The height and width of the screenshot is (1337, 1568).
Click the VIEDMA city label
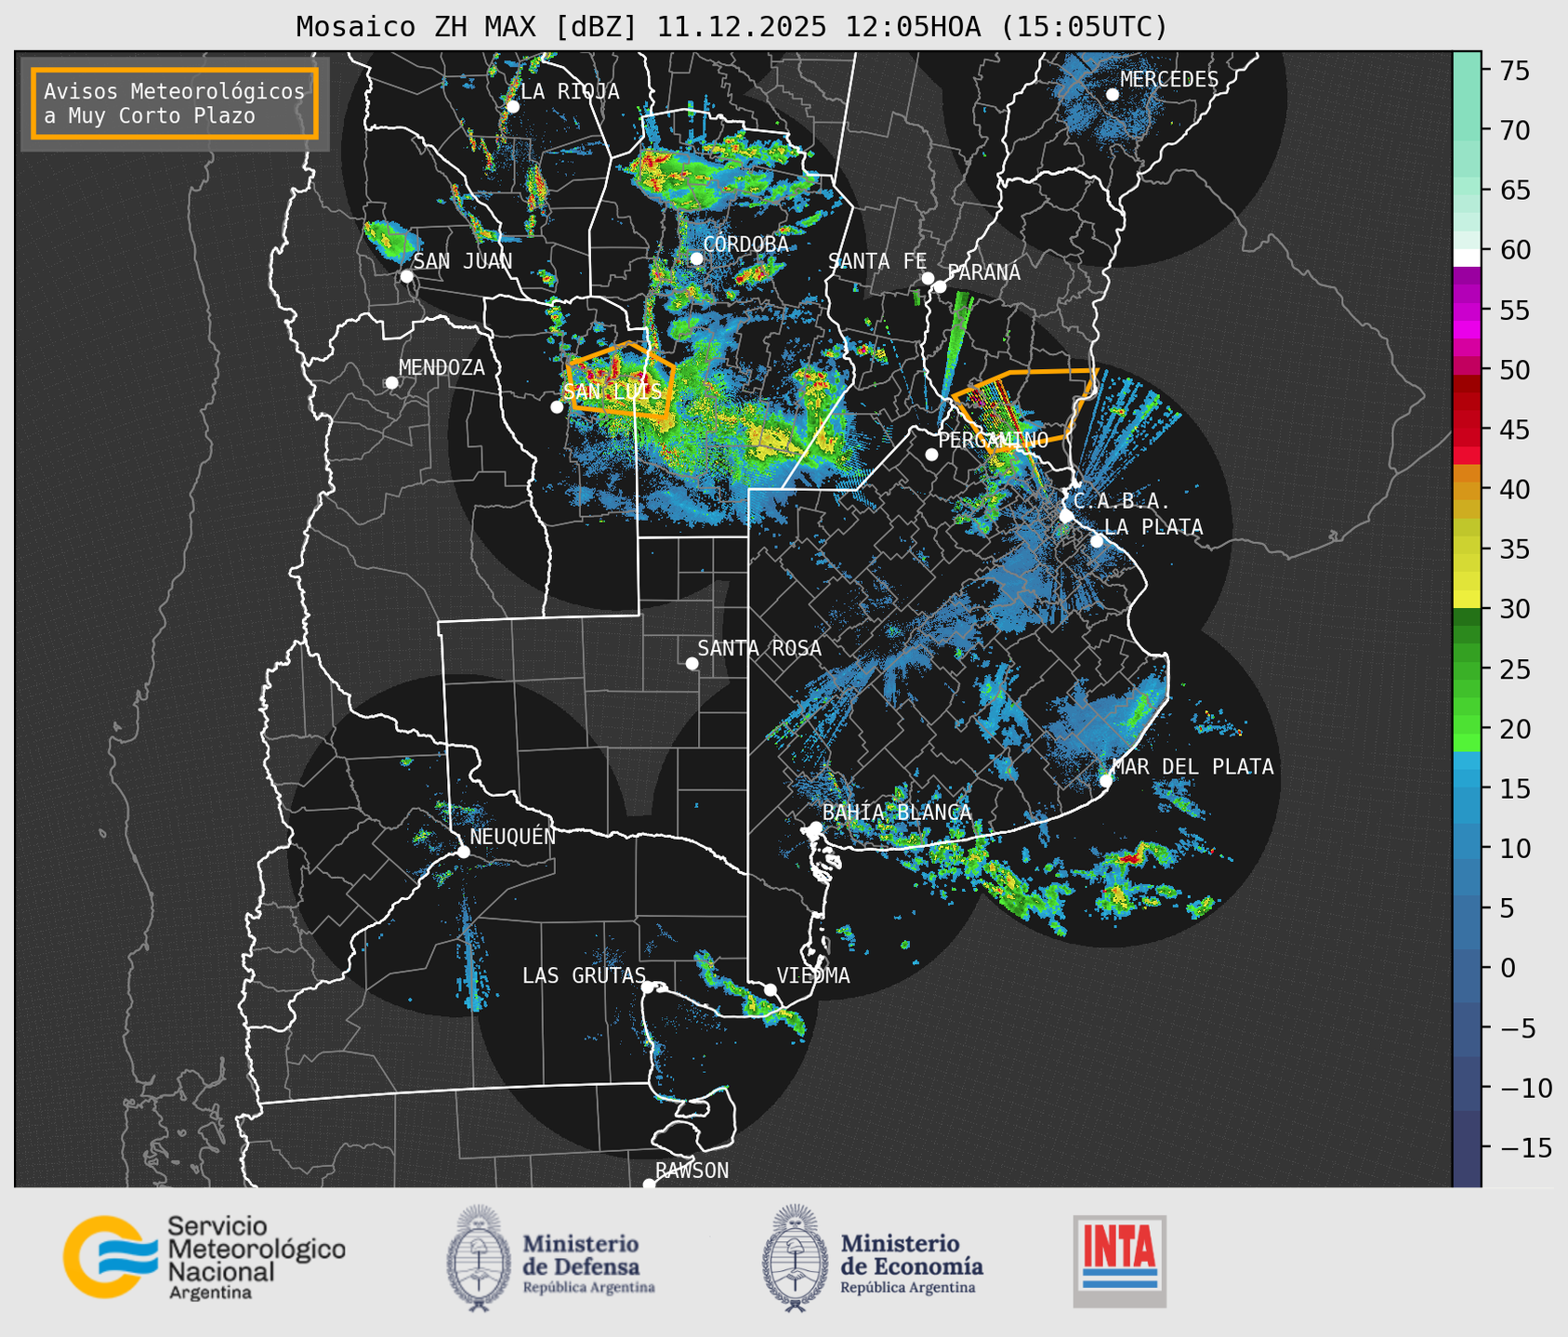click(813, 975)
